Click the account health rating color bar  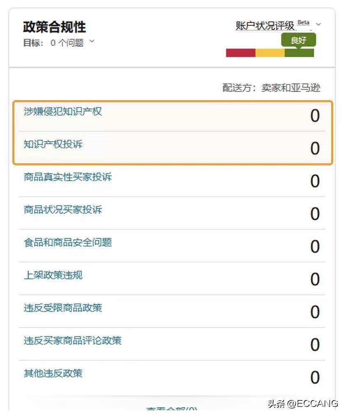coord(270,53)
